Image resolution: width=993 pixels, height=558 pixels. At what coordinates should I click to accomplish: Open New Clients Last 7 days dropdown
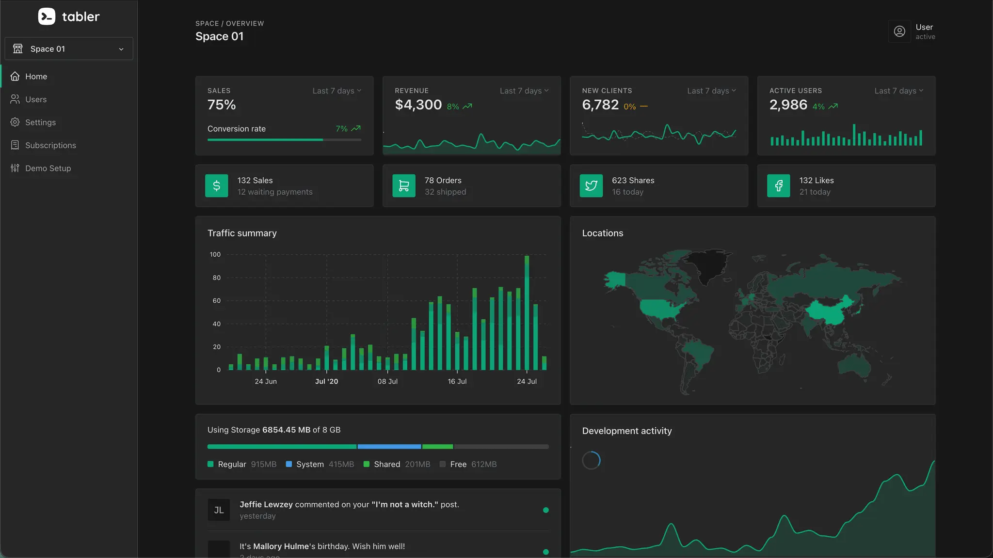[711, 91]
